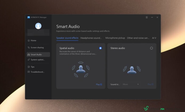The height and width of the screenshot is (112, 185).
Task: Click the Sound st... label text
Action: pos(115,84)
